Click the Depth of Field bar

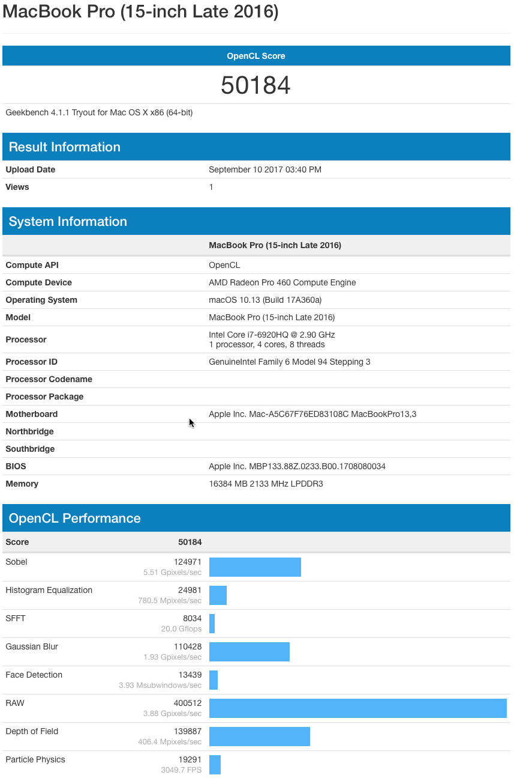point(260,737)
